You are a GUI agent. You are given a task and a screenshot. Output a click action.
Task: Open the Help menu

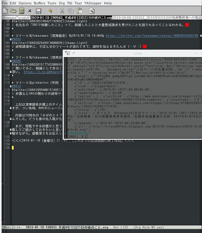click(108, 3)
